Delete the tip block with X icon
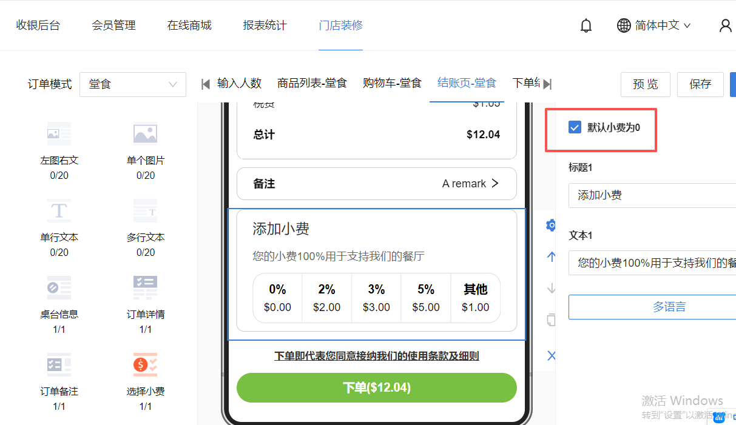The height and width of the screenshot is (425, 736). (x=551, y=356)
